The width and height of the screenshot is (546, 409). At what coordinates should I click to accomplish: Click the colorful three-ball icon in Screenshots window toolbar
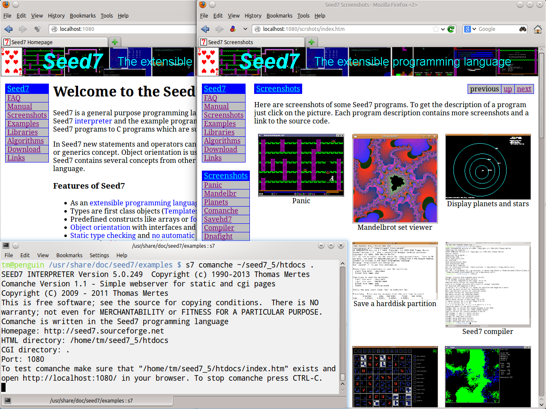(233, 29)
